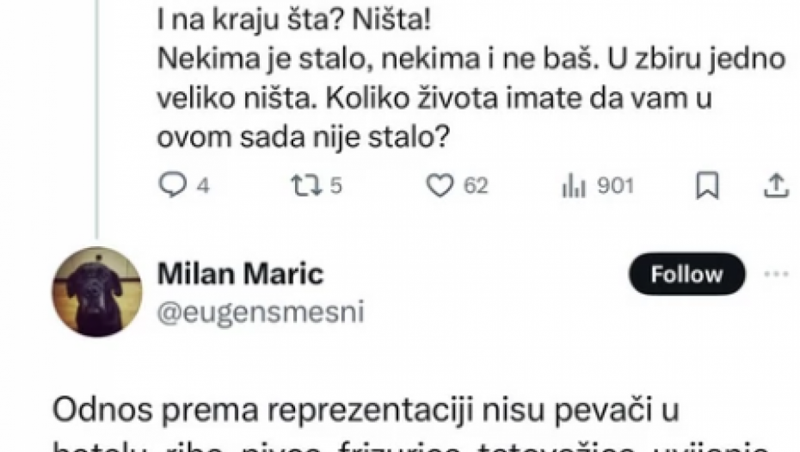Follow Milan Maric
The image size is (800, 452).
click(686, 275)
